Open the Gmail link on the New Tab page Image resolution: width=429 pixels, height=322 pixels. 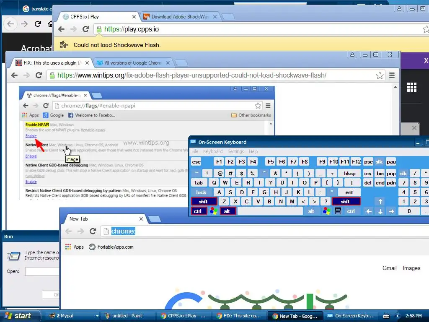tap(389, 268)
